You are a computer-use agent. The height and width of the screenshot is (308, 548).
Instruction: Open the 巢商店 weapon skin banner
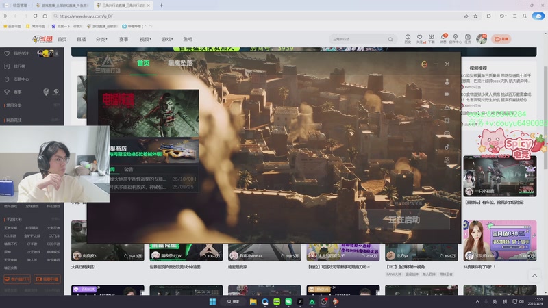pos(153,151)
